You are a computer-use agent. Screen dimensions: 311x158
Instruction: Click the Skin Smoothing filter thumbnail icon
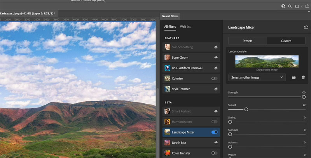point(168,47)
